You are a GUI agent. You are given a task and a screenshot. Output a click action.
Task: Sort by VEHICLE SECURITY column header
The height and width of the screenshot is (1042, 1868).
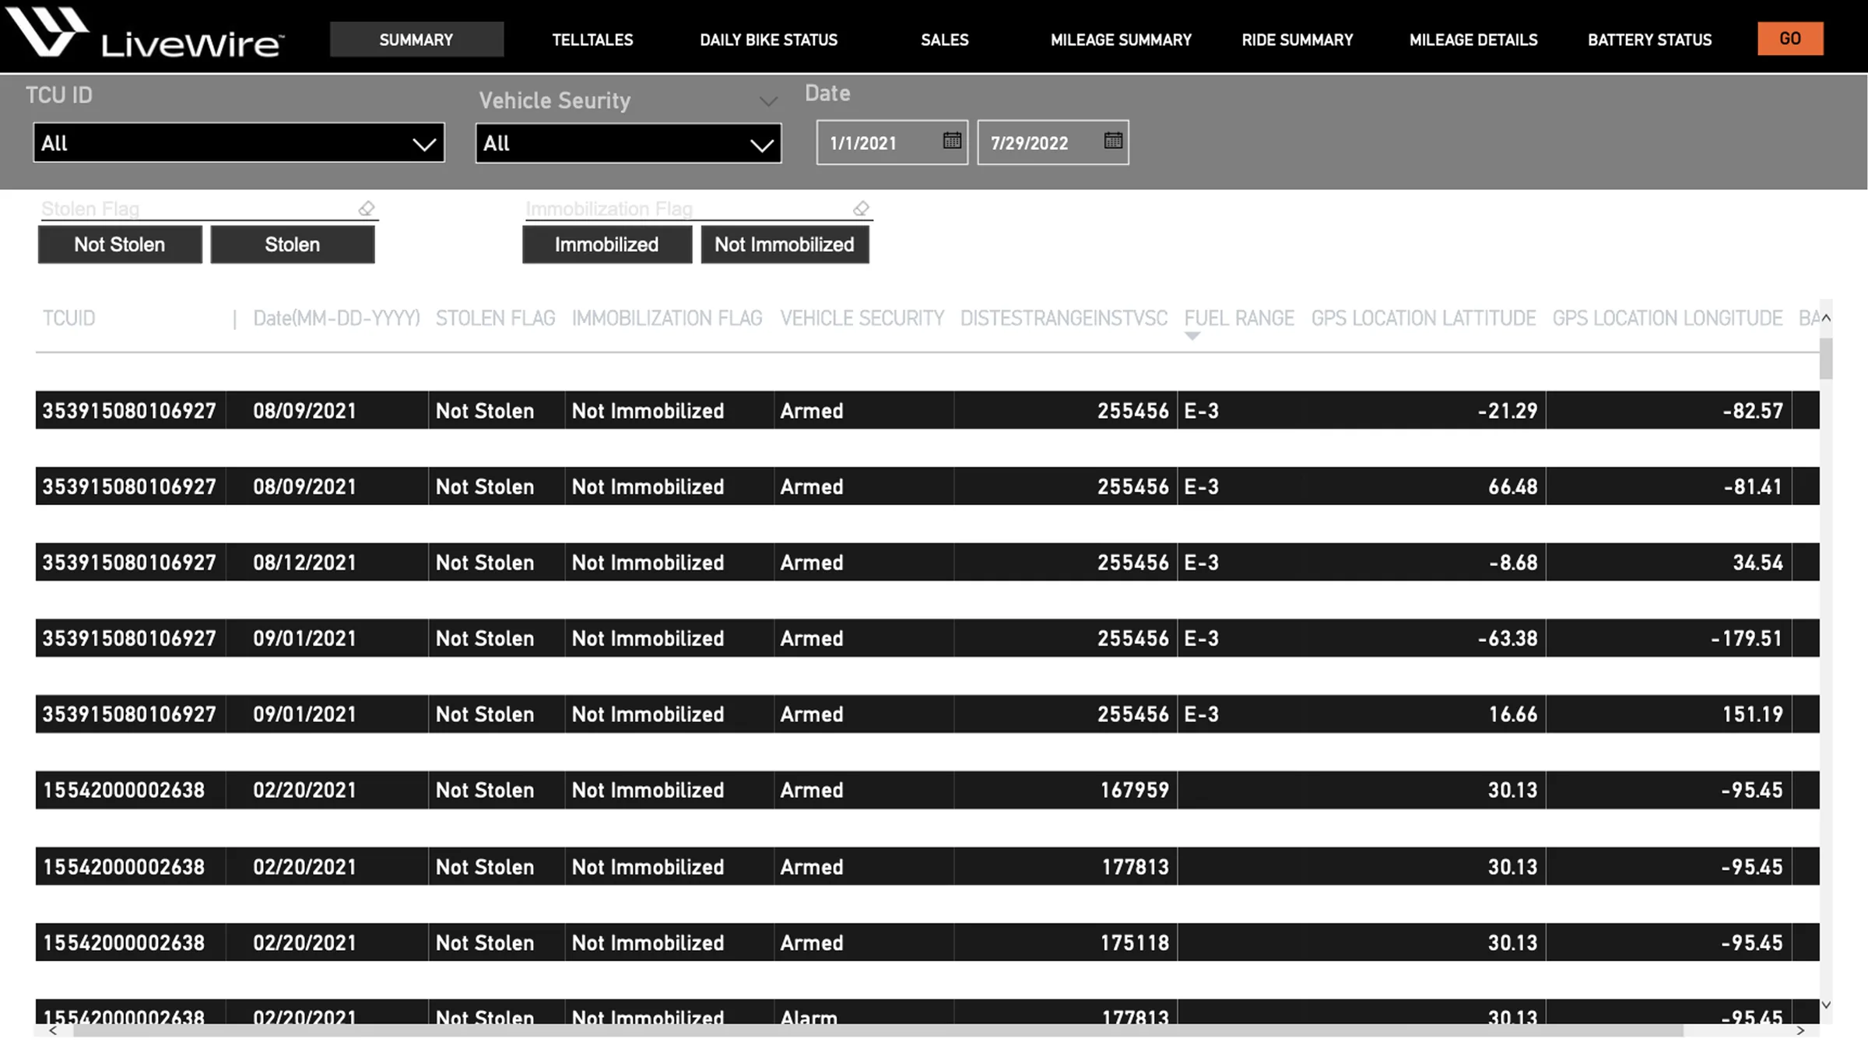[x=862, y=318]
